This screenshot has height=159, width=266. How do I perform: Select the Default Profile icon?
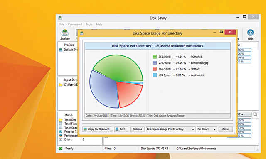[61, 50]
